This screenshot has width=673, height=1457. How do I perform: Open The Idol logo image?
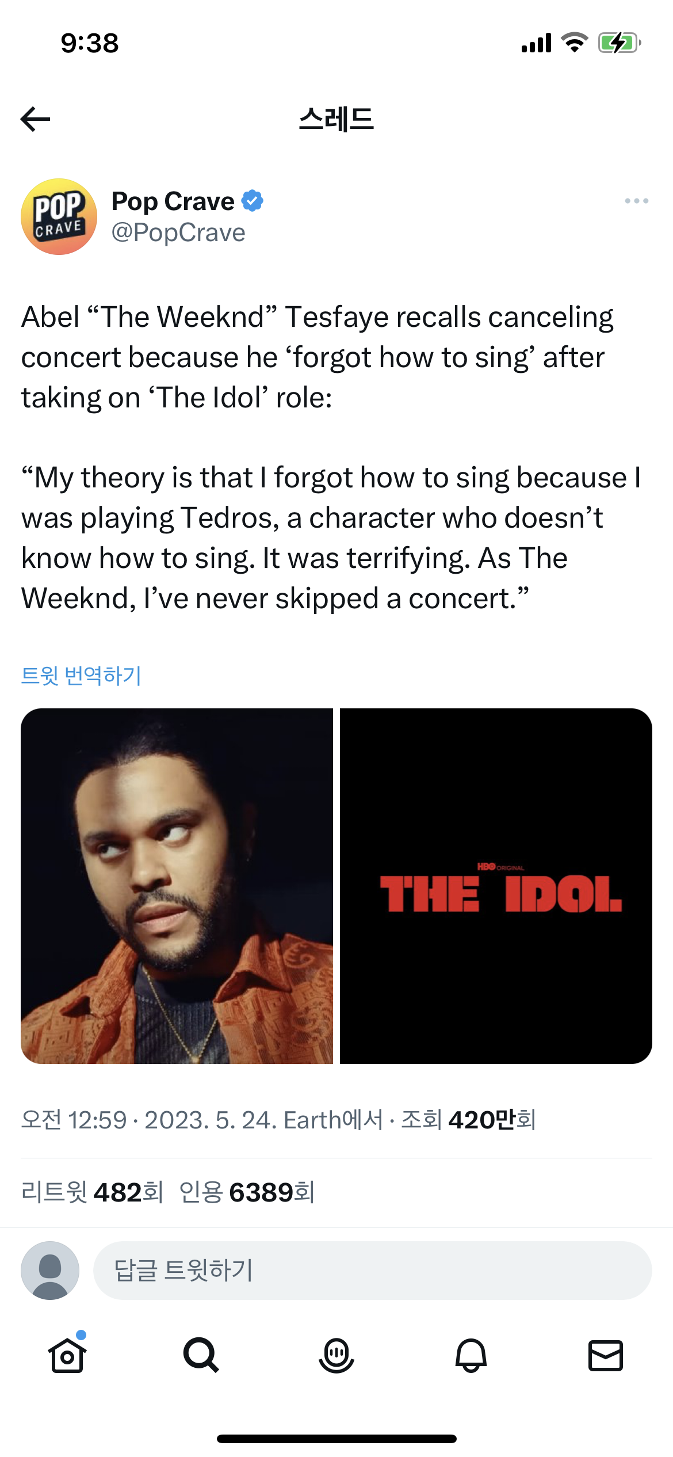pos(496,886)
